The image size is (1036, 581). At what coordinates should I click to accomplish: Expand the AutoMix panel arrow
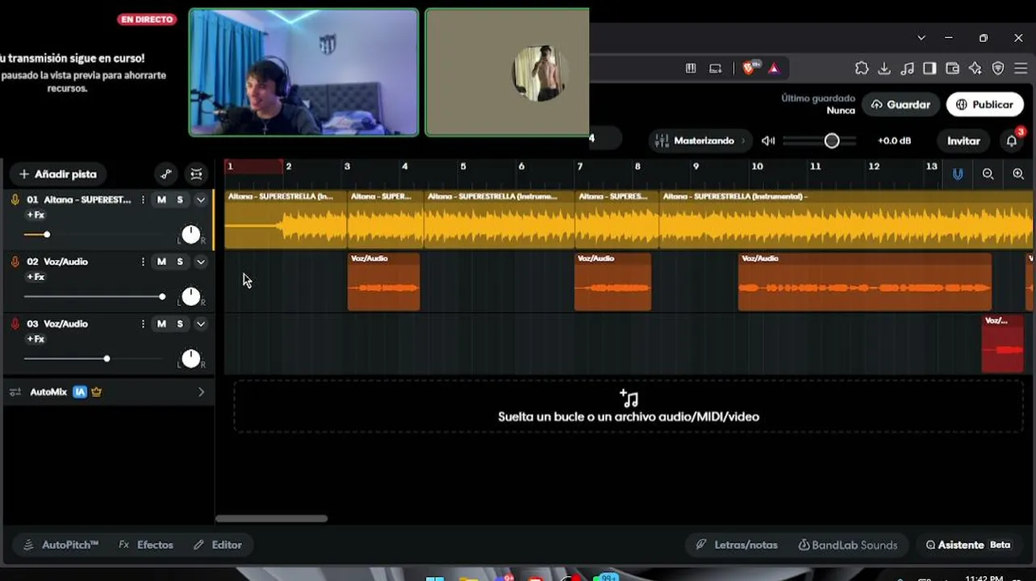pos(201,392)
